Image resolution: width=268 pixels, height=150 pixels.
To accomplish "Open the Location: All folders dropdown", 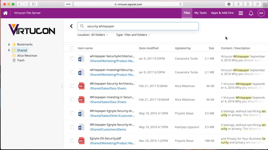I will coord(93,35).
